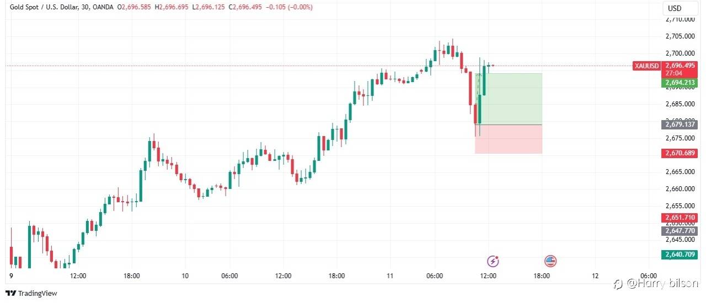This screenshot has height=303, width=706.
Task: Click the Xueqiu watermark icon beside @Harry bilson
Action: pyautogui.click(x=618, y=284)
